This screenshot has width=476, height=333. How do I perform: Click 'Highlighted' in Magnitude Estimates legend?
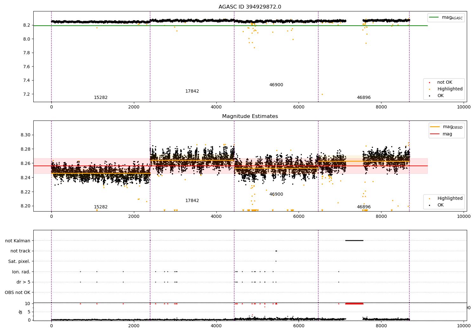click(450, 199)
